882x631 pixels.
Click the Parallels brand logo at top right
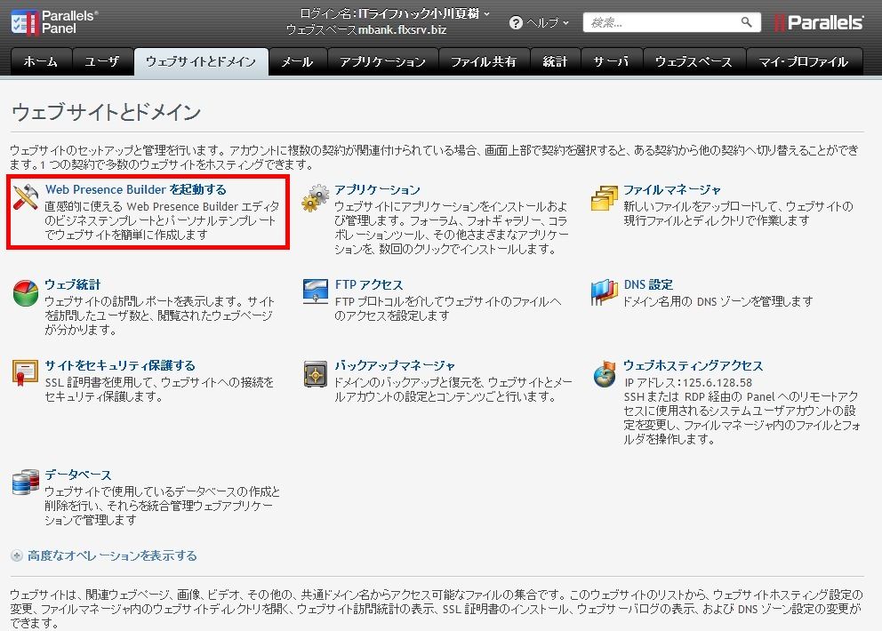tap(819, 22)
